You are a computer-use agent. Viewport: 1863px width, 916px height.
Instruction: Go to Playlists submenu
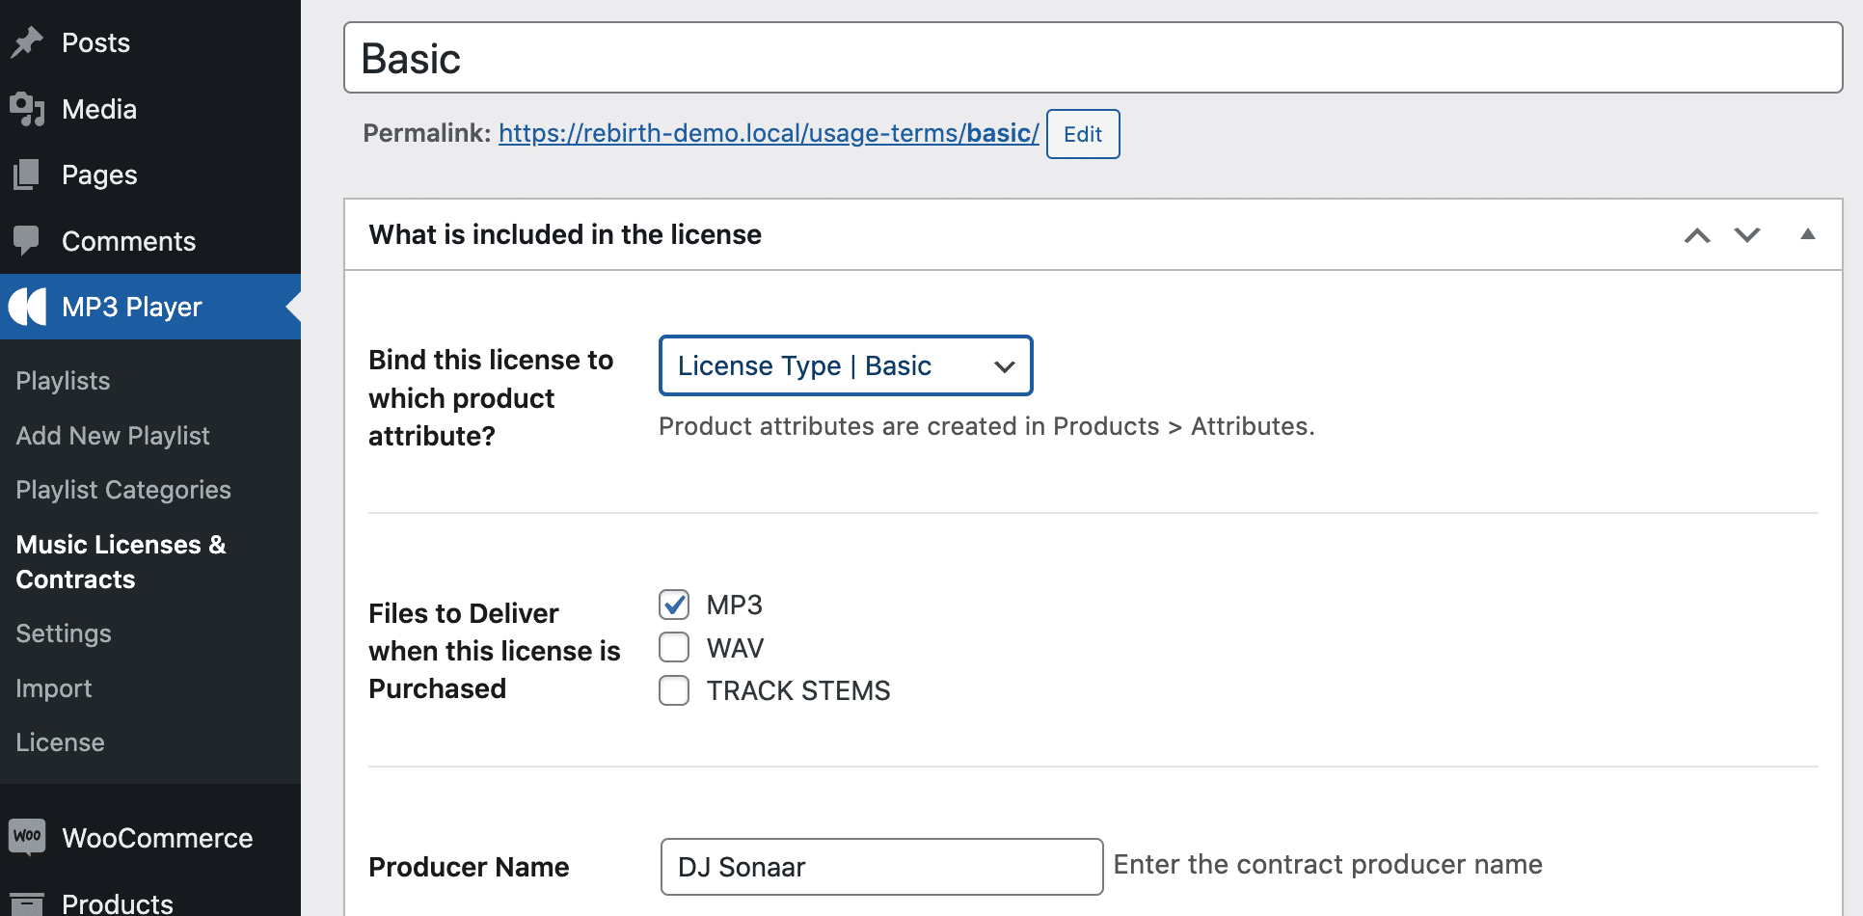[x=63, y=381]
